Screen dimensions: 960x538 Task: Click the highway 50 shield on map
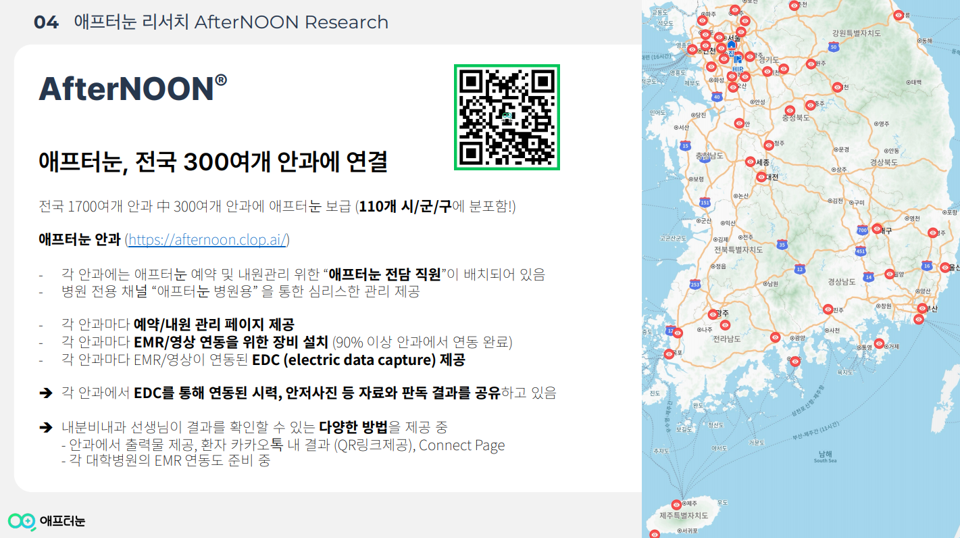coord(834,47)
